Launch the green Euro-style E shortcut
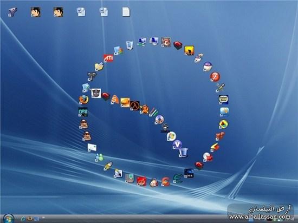This screenshot has height=223, width=298. (x=178, y=179)
